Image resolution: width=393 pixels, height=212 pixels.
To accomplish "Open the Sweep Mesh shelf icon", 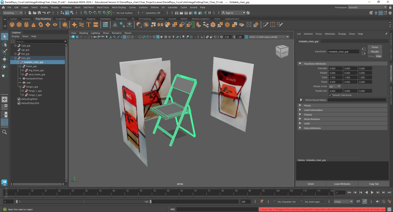I will [x=81, y=25].
